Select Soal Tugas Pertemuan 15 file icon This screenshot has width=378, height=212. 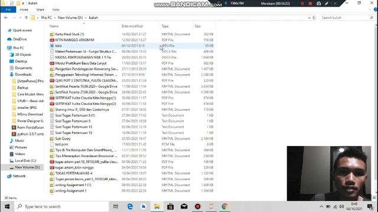52,132
